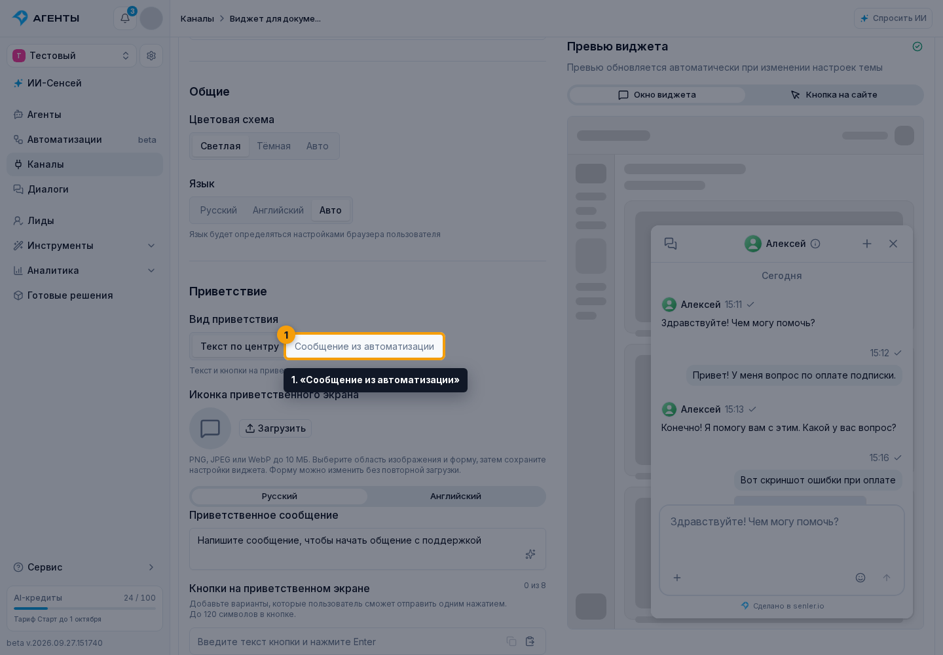Select Светлая color scheme
Screen dimensions: 943x655
tap(221, 146)
